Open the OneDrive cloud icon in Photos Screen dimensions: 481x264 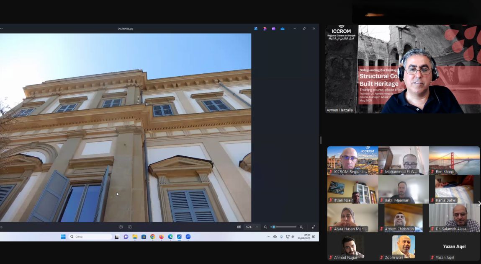(x=283, y=28)
